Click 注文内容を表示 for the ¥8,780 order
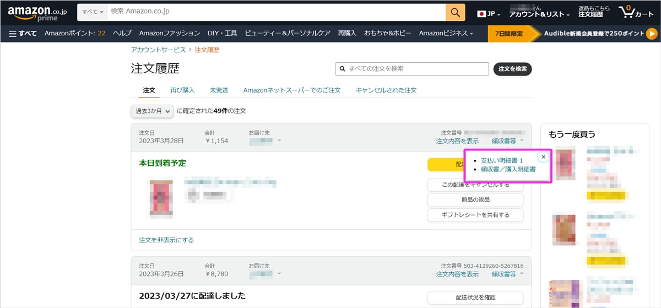This screenshot has width=661, height=308. coord(457,274)
